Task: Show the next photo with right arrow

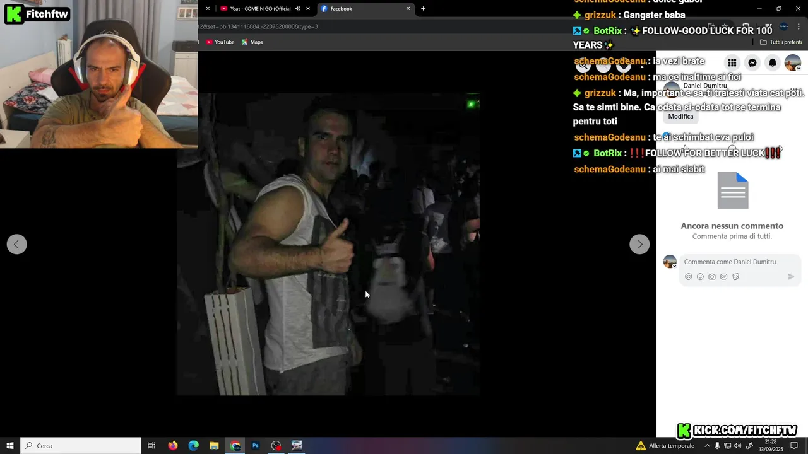Action: pyautogui.click(x=639, y=245)
